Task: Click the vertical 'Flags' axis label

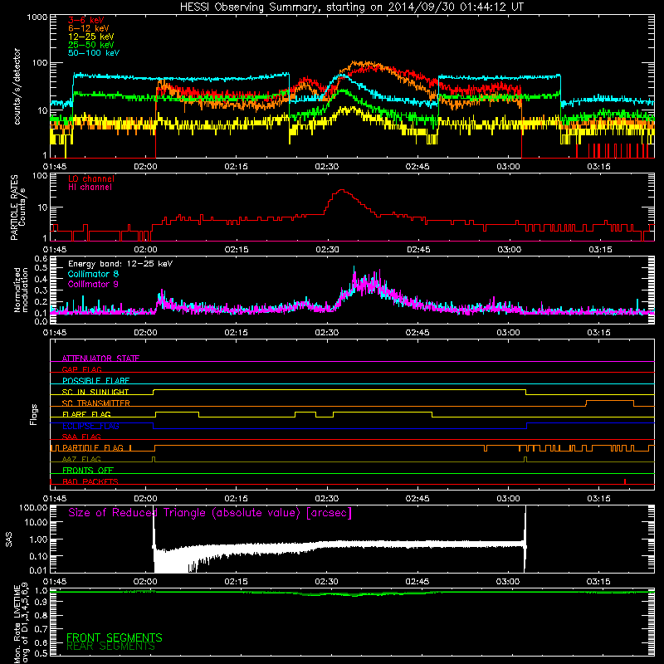Action: [33, 414]
